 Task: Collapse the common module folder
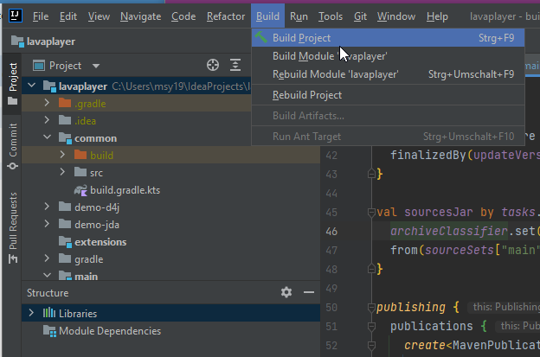48,138
